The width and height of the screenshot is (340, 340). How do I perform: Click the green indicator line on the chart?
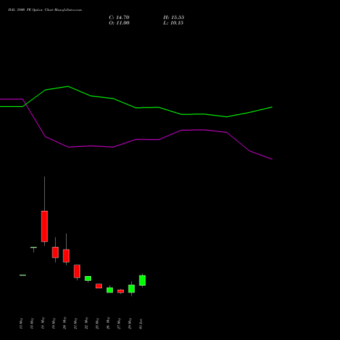click(136, 107)
